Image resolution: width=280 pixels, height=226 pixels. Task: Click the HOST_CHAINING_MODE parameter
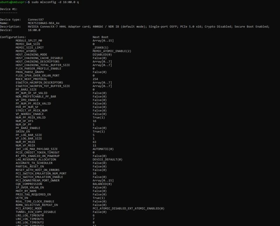click(x=31, y=54)
